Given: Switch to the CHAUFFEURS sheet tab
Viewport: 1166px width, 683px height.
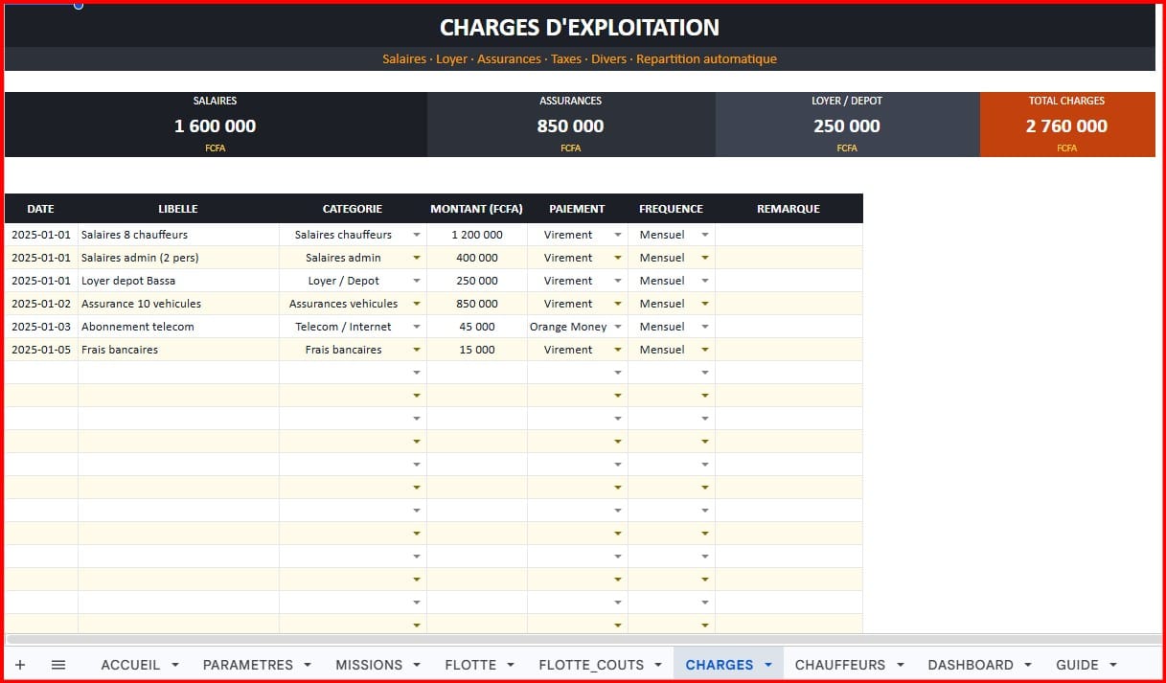Looking at the screenshot, I should pyautogui.click(x=840, y=665).
